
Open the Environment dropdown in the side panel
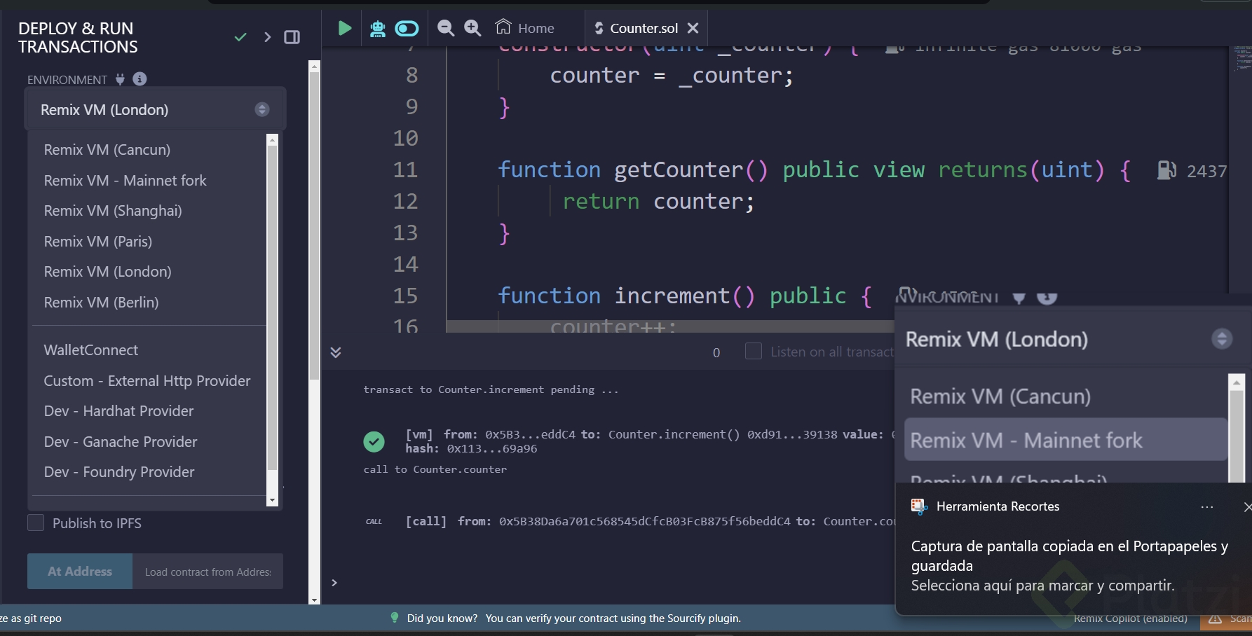[x=155, y=109]
